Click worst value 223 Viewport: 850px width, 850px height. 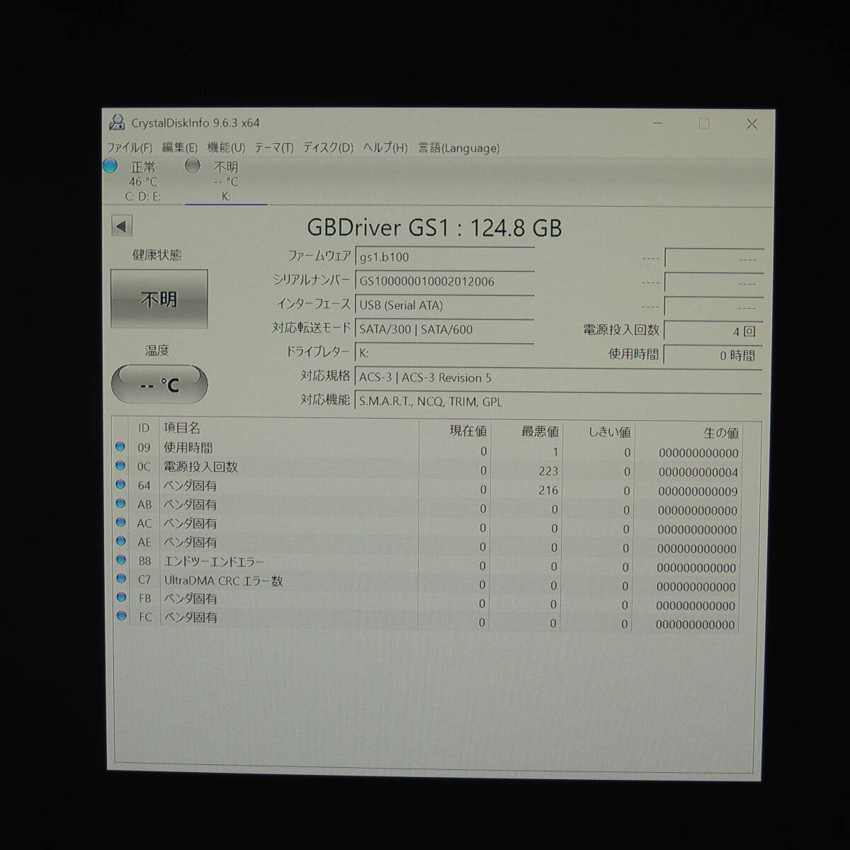pyautogui.click(x=548, y=471)
